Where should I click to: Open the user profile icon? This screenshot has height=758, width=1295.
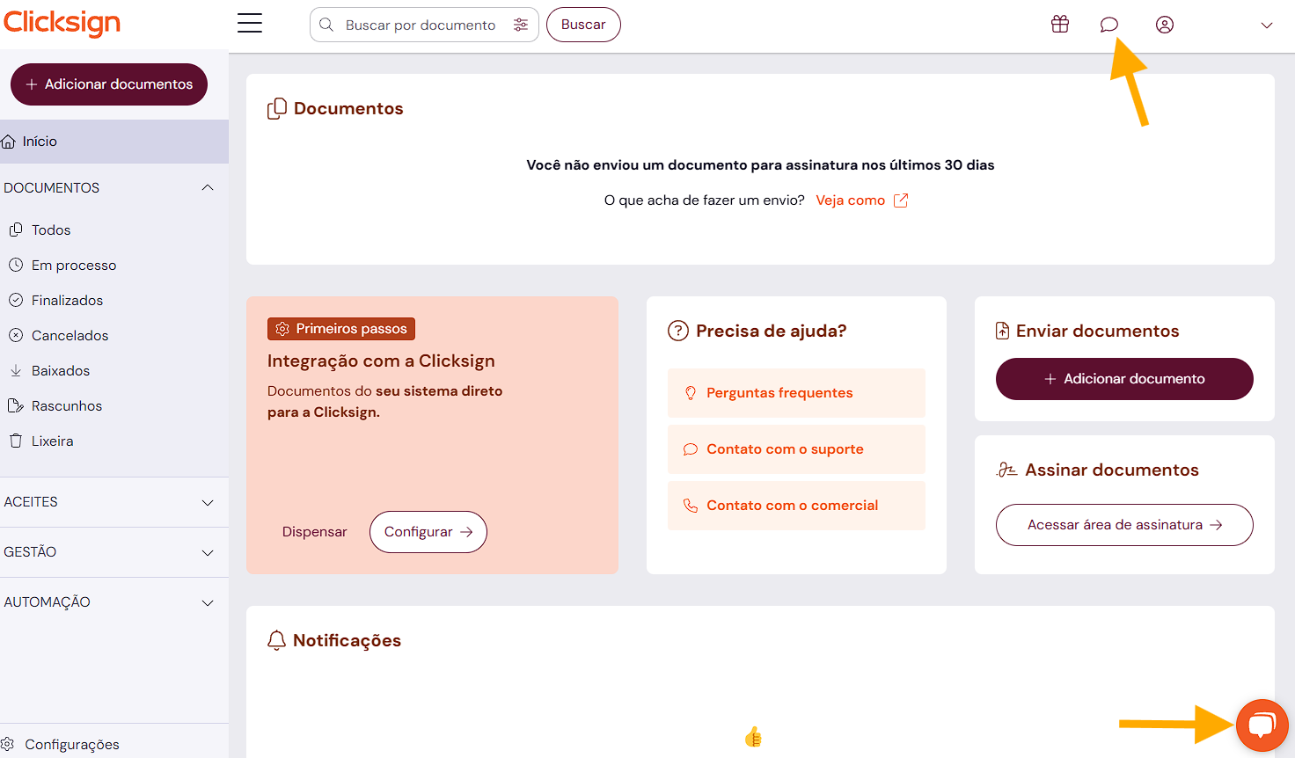coord(1165,25)
